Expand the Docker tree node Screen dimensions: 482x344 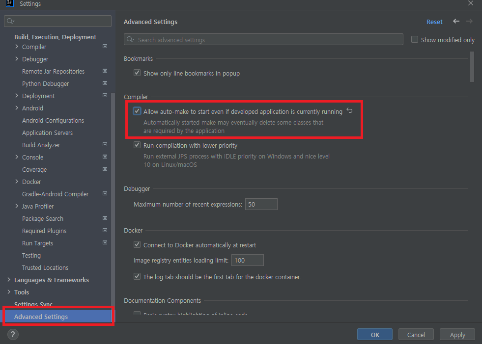[17, 181]
